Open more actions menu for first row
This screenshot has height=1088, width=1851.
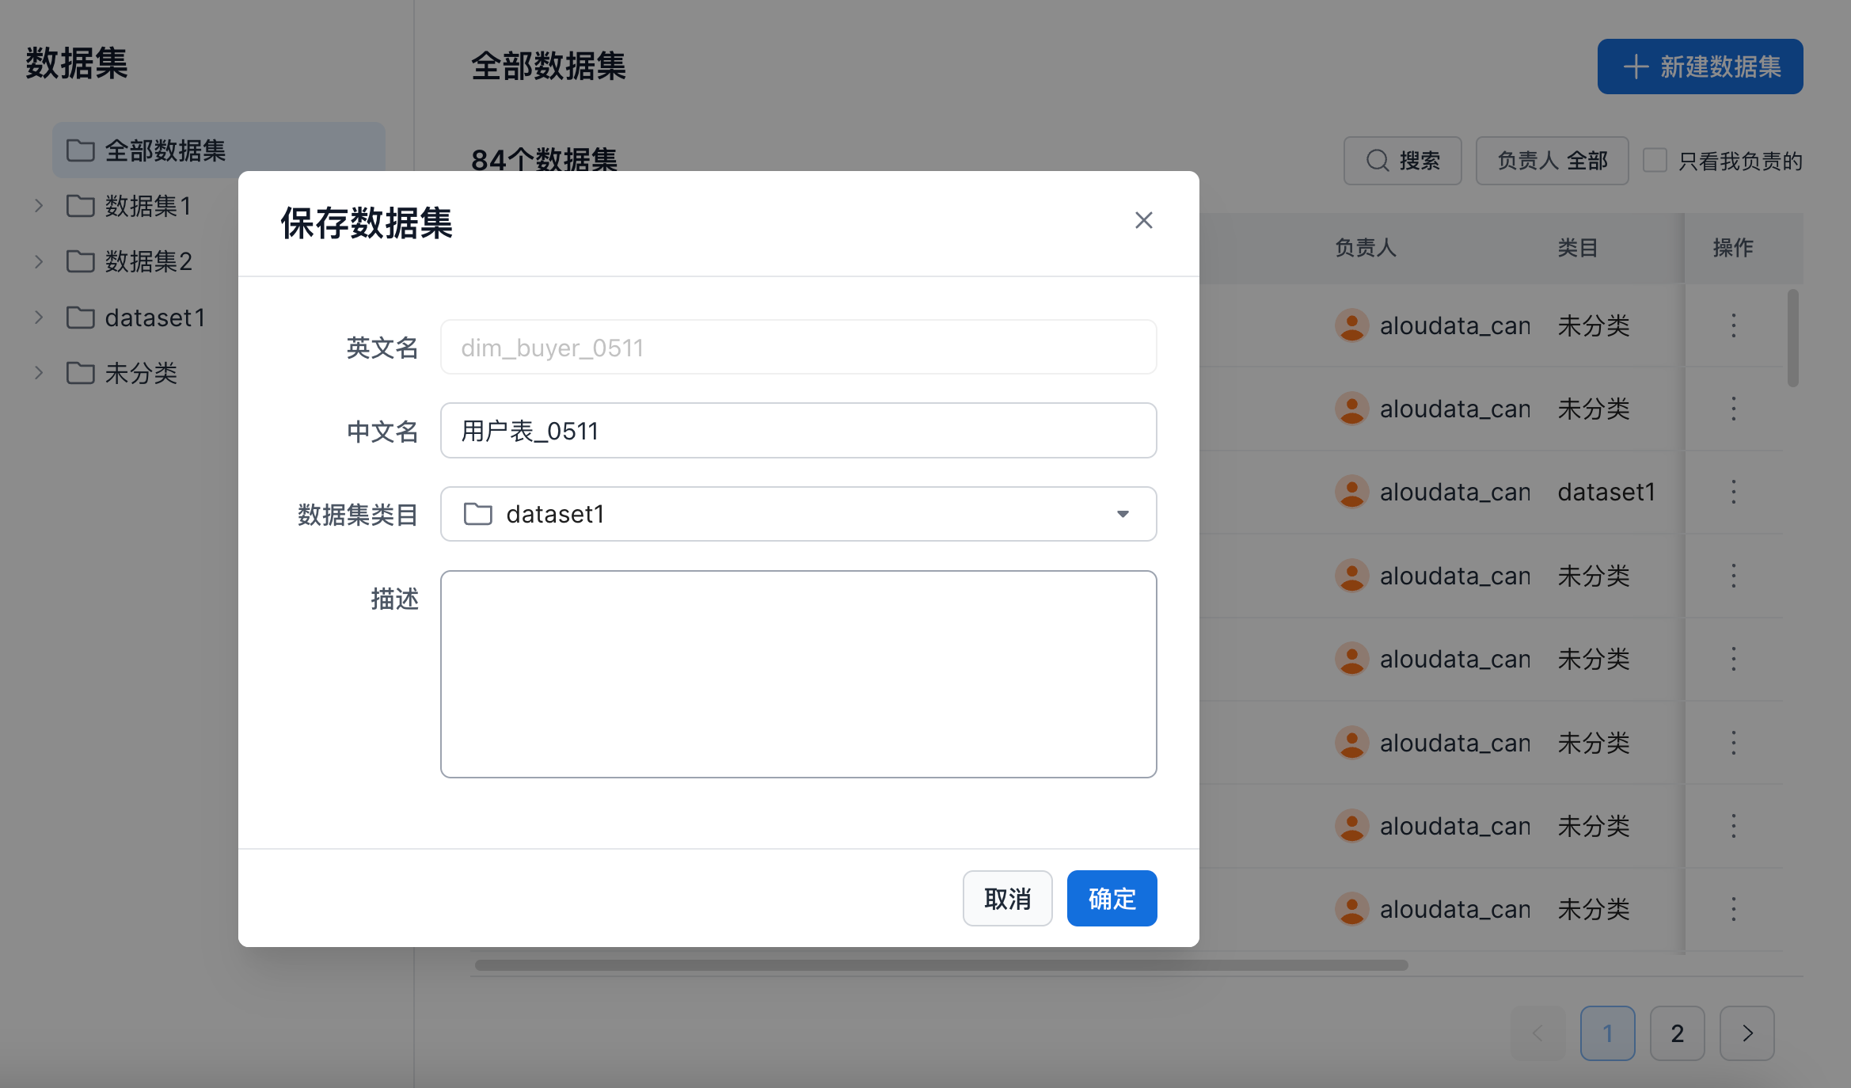[1733, 325]
